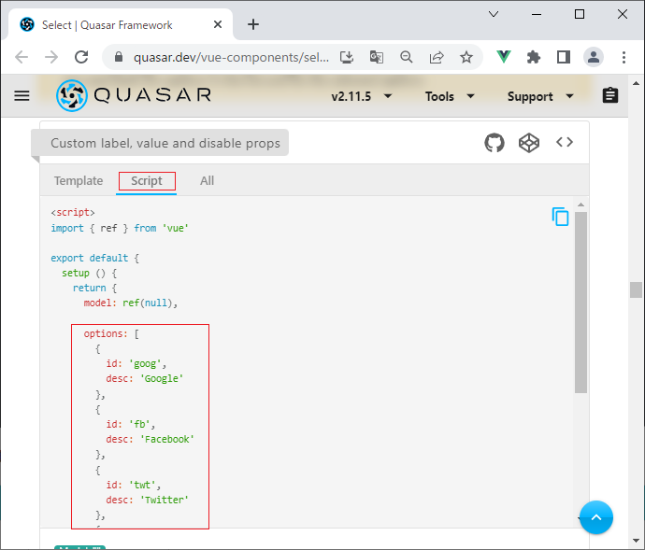
Task: Reload the Quasar page
Action: pos(81,57)
